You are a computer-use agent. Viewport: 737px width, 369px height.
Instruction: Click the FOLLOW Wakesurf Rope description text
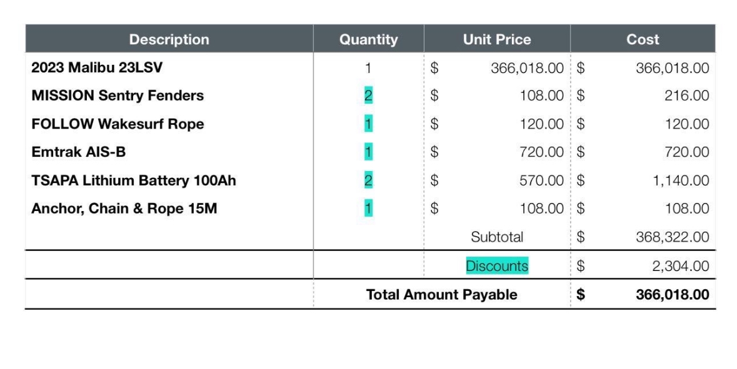click(118, 124)
